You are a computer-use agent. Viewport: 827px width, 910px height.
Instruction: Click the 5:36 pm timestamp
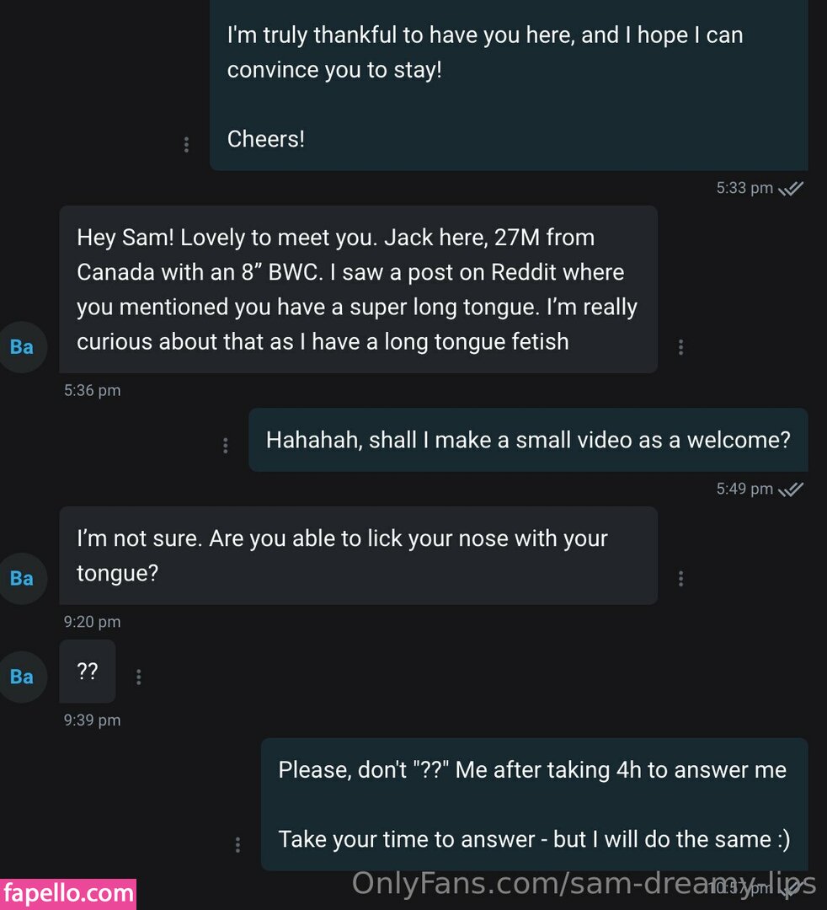(x=93, y=391)
